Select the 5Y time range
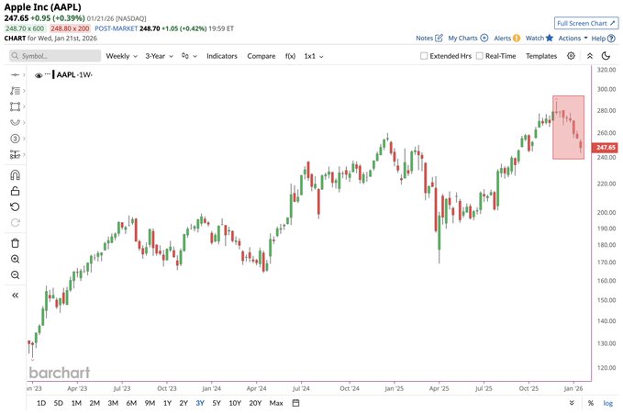 (217, 403)
